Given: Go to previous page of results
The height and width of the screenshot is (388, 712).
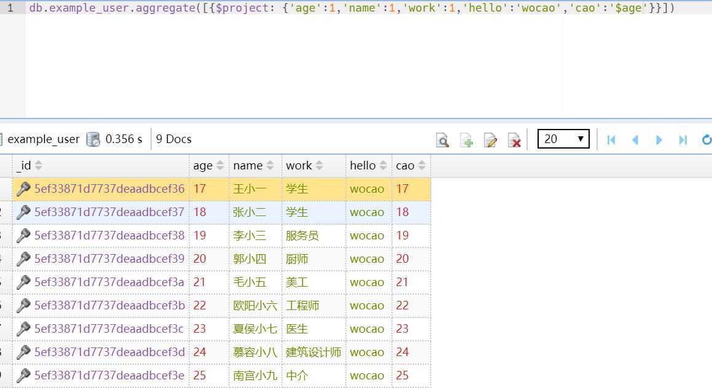Looking at the screenshot, I should 635,140.
